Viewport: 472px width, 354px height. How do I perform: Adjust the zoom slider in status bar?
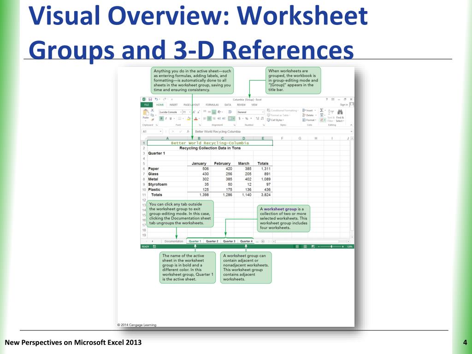pyautogui.click(x=331, y=247)
